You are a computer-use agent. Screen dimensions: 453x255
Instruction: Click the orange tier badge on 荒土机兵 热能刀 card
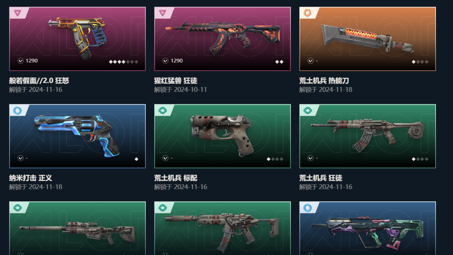pos(308,13)
